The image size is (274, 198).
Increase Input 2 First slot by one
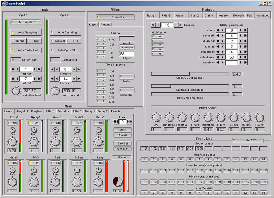(x=74, y=69)
